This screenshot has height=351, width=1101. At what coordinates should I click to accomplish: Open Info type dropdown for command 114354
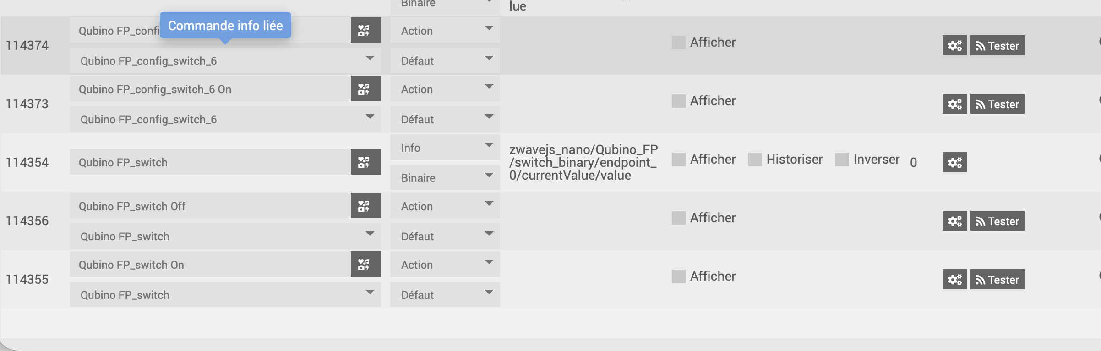[x=445, y=147]
